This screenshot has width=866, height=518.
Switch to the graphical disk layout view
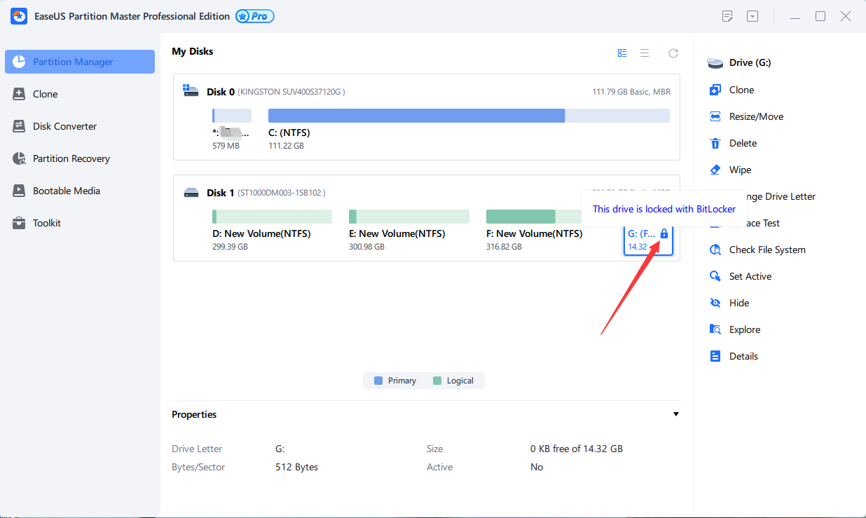pos(622,53)
